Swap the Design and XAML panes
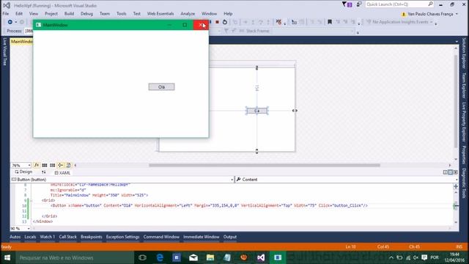Image resolution: width=469 pixels, height=264 pixels. 44,172
